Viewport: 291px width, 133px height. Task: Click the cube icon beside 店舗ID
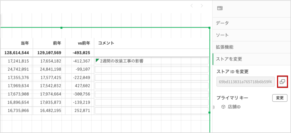click(223, 107)
